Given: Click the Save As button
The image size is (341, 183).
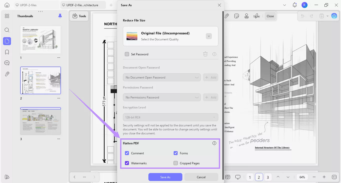Looking at the screenshot, I should [x=165, y=177].
